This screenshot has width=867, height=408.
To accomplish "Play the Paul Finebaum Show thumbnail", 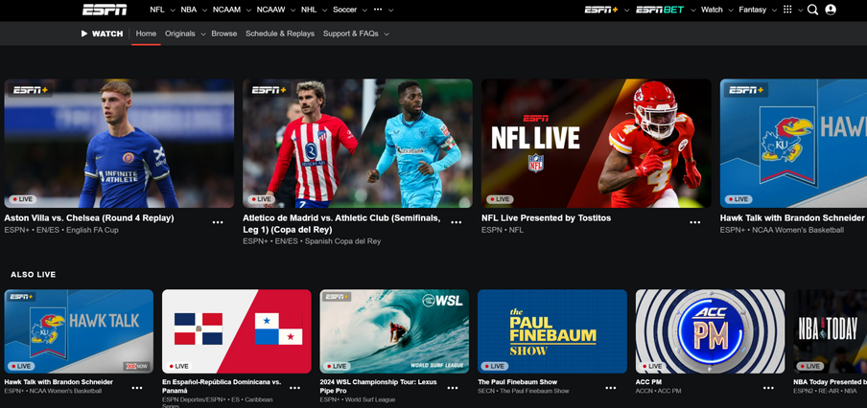I will pyautogui.click(x=552, y=331).
